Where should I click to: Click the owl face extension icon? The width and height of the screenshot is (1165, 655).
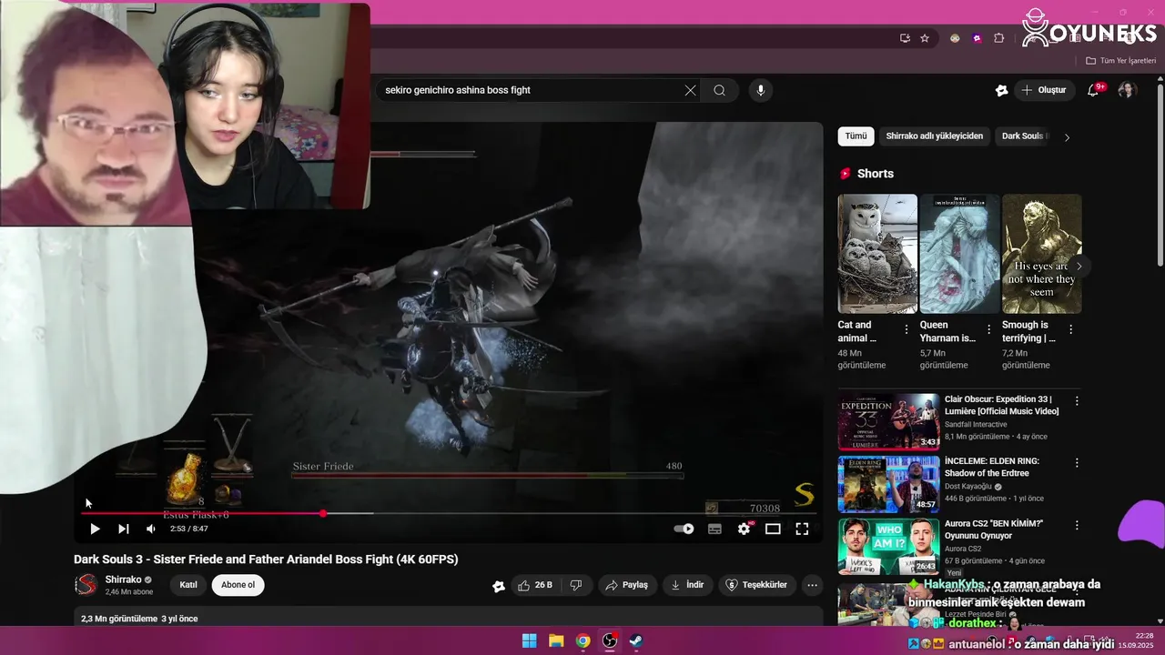(x=955, y=38)
